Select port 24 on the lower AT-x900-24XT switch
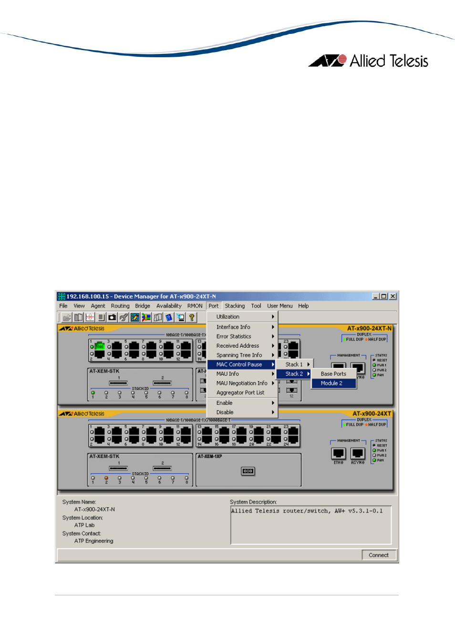455x644 pixels. pos(293,439)
